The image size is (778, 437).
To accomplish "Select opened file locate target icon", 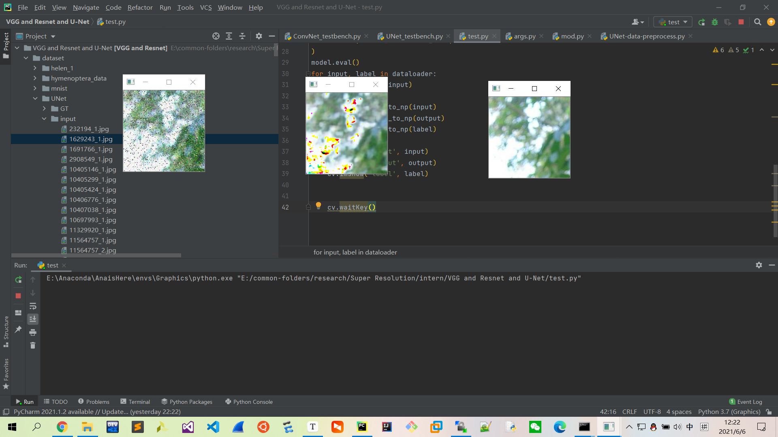I will pyautogui.click(x=216, y=36).
